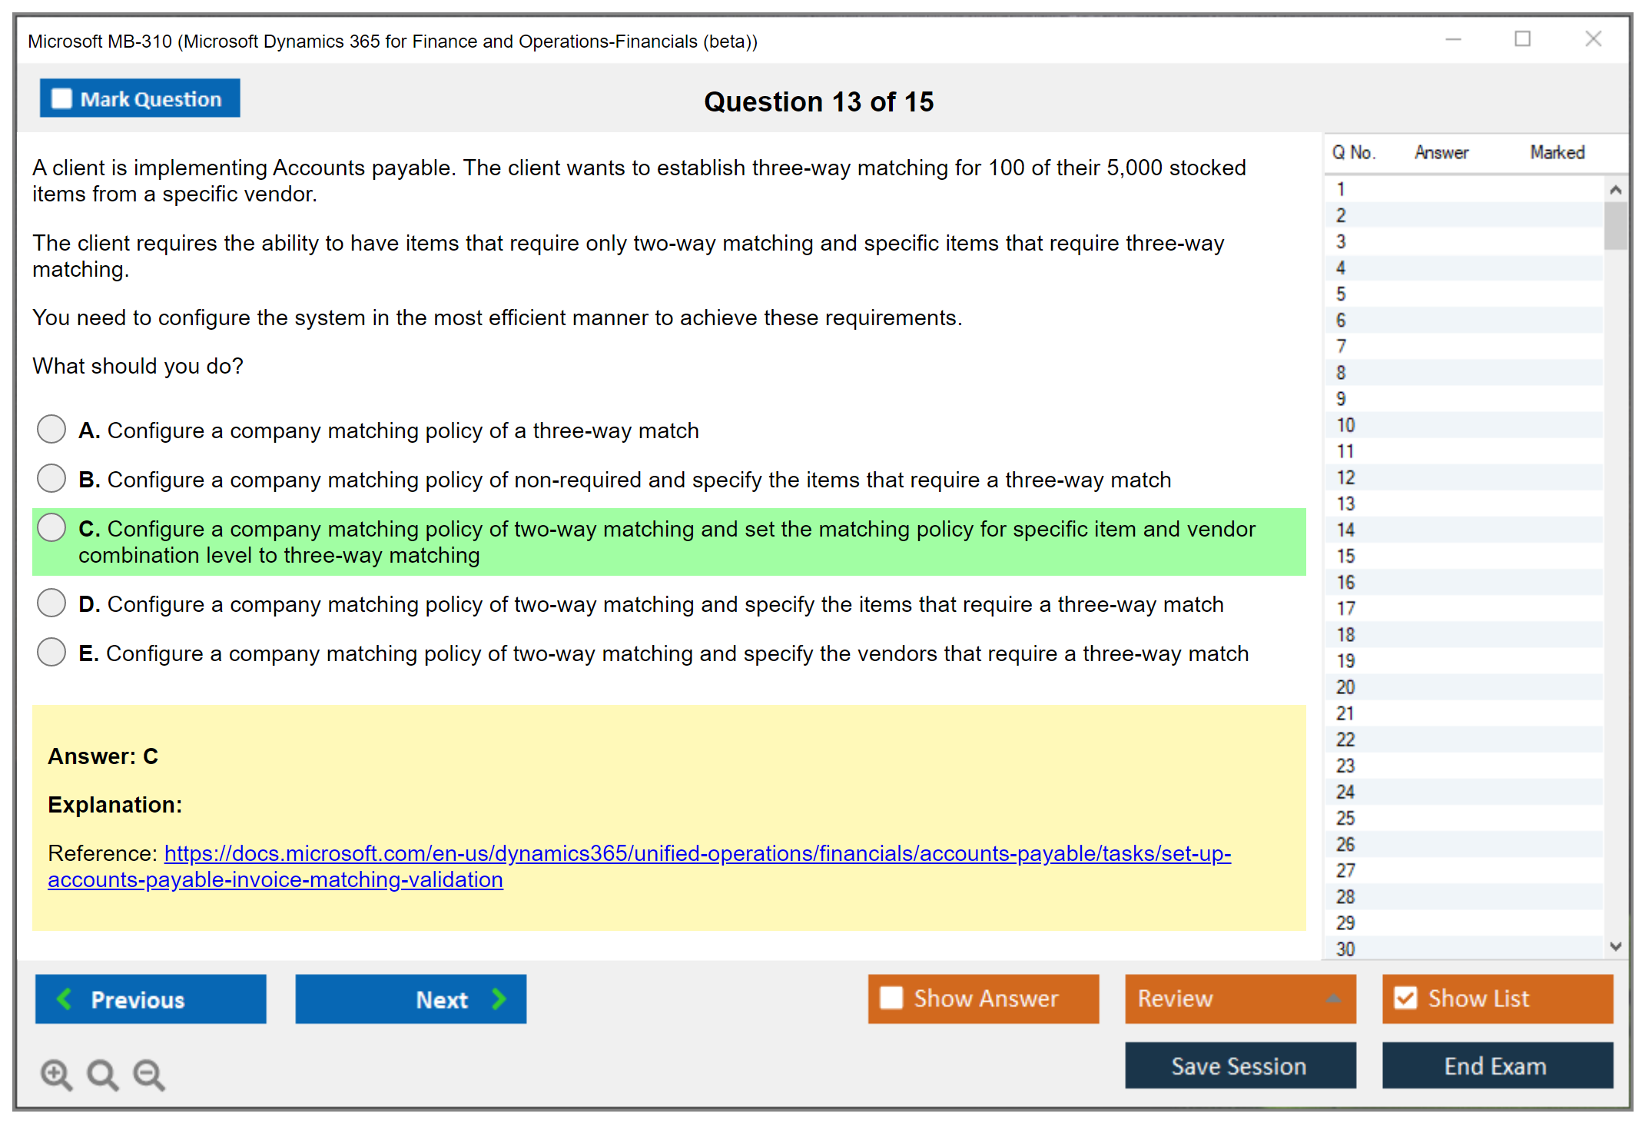
Task: Select radio button for answer A
Action: [51, 429]
